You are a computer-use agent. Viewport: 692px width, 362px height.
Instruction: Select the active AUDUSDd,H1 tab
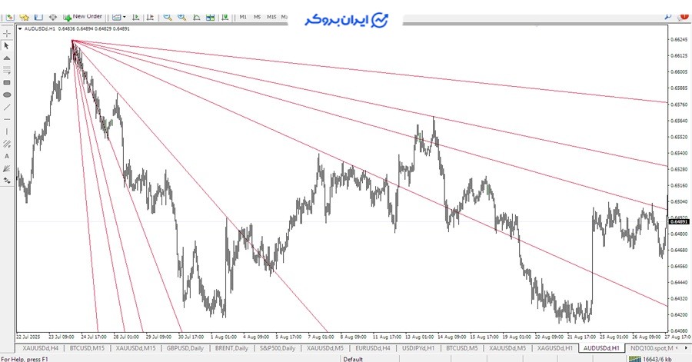point(601,348)
